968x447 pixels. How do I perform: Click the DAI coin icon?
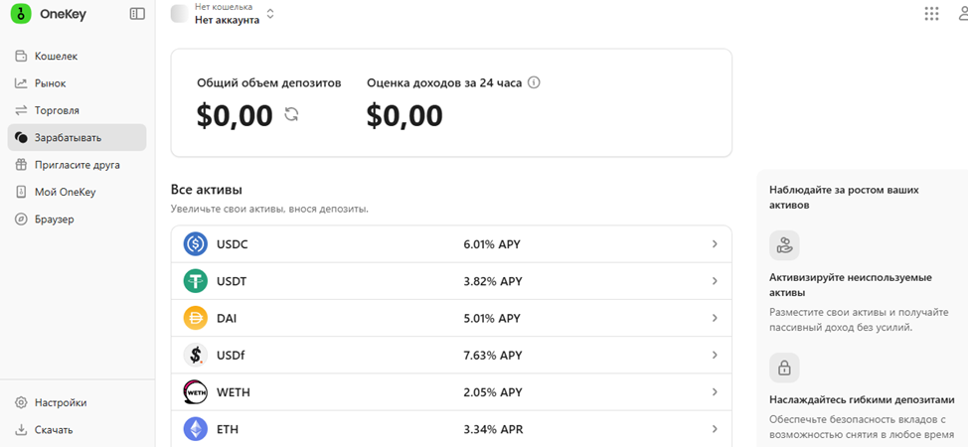(x=196, y=318)
